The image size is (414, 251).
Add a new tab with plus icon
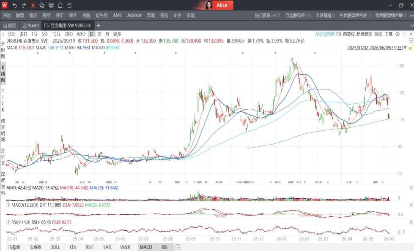pos(98,26)
